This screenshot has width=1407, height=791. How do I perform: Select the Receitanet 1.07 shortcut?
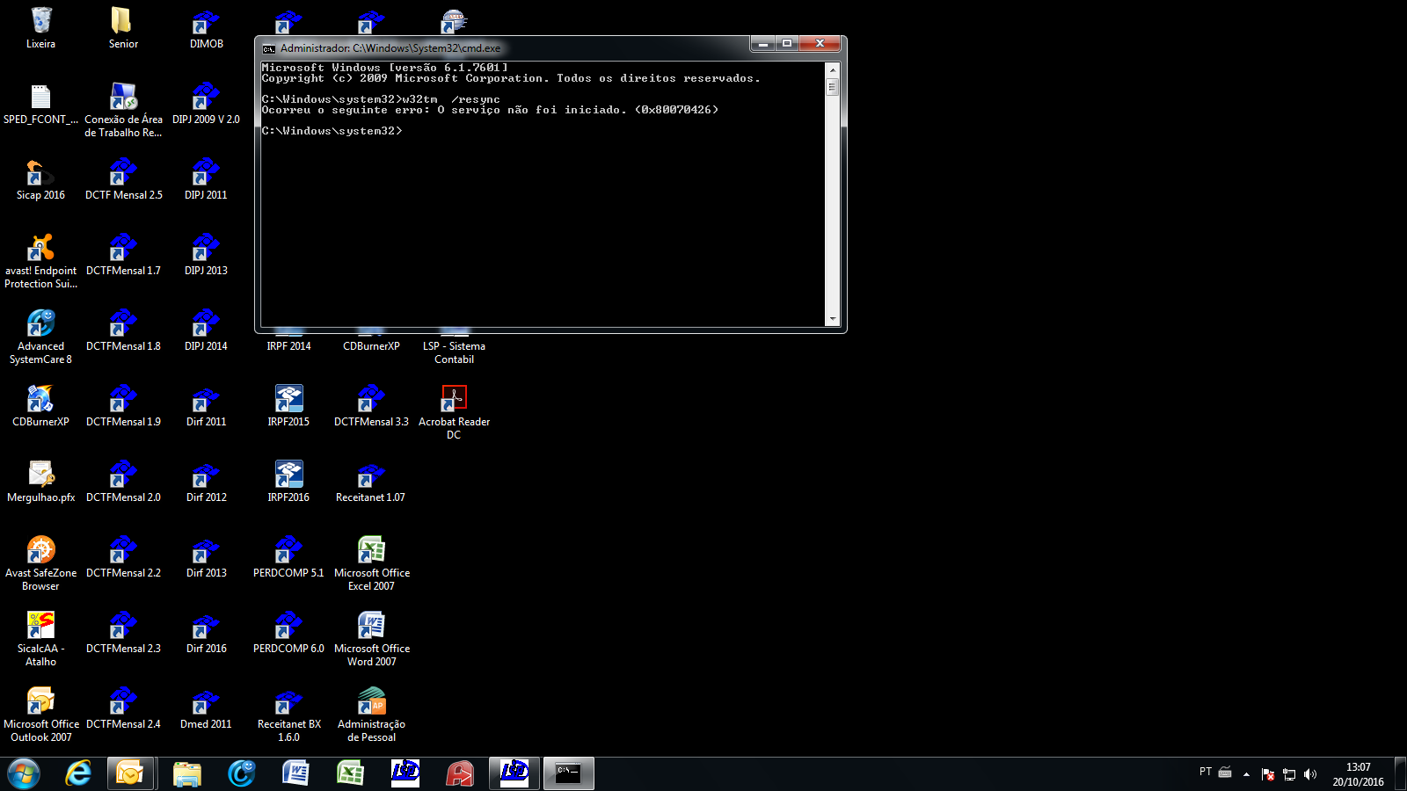point(371,482)
